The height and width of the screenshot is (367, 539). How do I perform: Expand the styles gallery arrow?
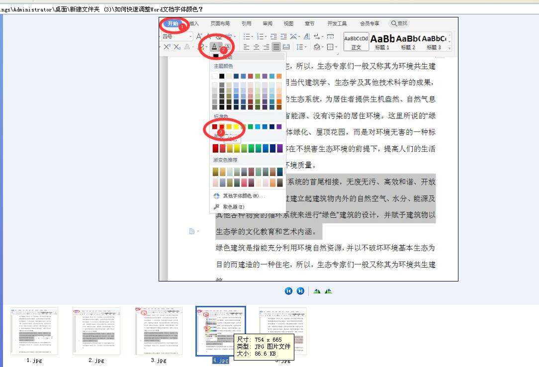[x=449, y=48]
